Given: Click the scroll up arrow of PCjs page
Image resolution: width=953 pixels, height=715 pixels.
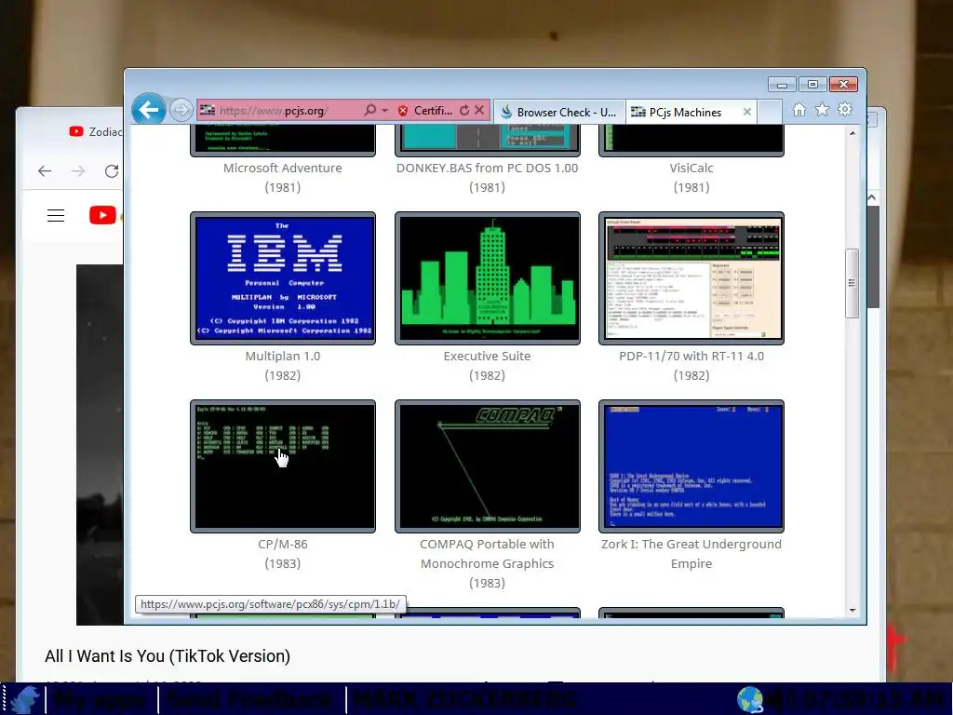Looking at the screenshot, I should [852, 133].
